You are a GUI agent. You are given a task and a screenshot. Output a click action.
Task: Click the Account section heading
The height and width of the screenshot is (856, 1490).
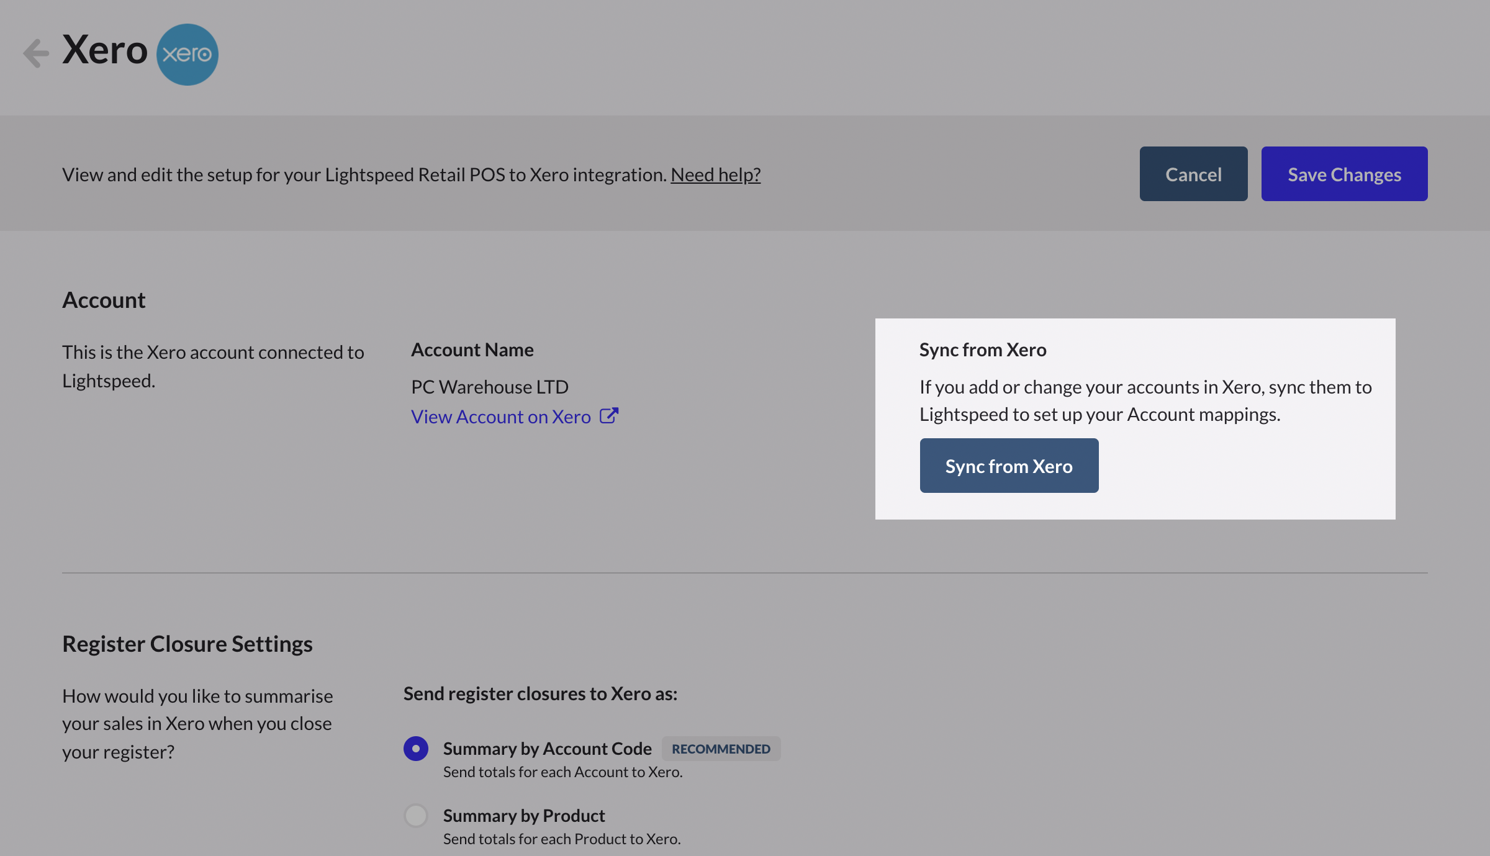click(x=104, y=300)
